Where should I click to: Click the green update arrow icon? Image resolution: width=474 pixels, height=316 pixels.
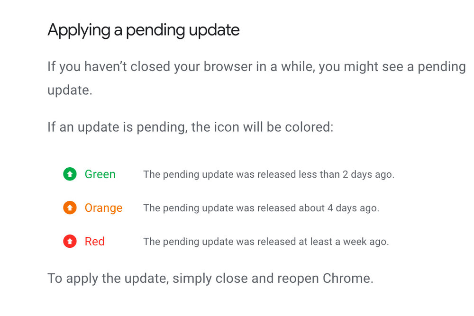(70, 174)
